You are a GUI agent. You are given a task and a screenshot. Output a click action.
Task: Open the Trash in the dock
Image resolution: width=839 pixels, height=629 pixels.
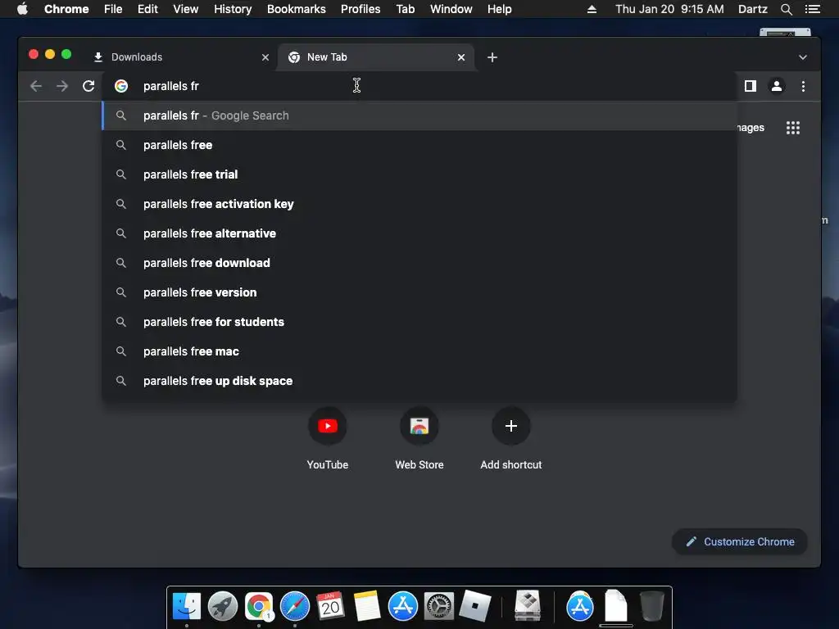[651, 605]
